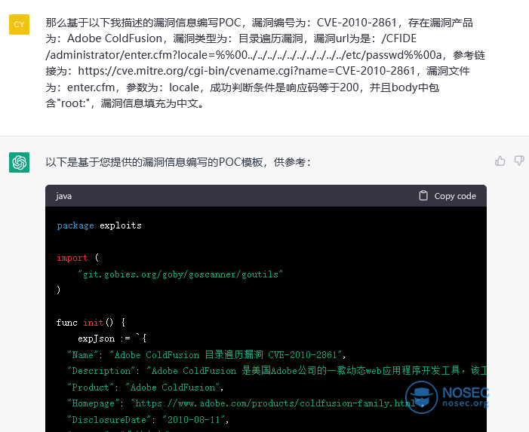Image resolution: width=529 pixels, height=432 pixels.
Task: Click the 'func init() {' code line
Action: (91, 323)
